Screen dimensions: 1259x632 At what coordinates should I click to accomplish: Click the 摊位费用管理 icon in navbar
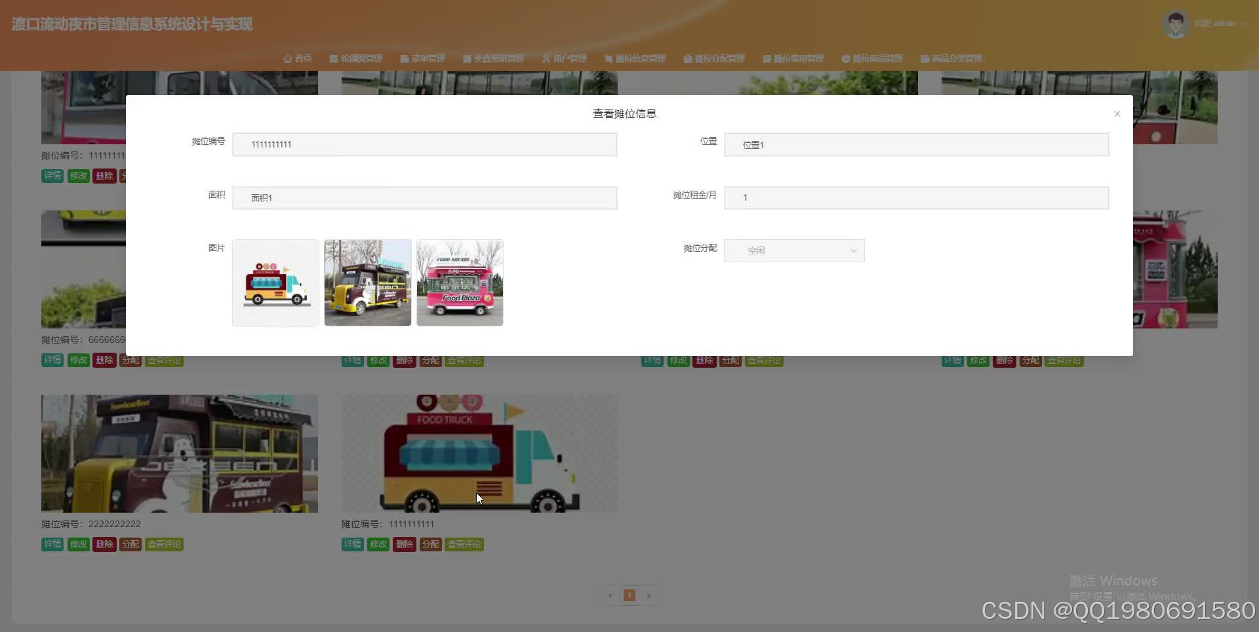tap(767, 58)
